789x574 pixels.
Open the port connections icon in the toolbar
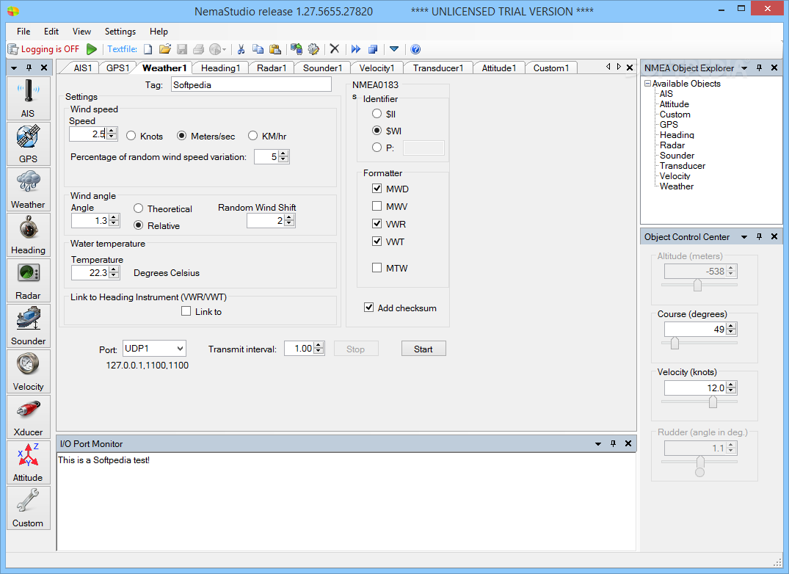click(x=297, y=49)
